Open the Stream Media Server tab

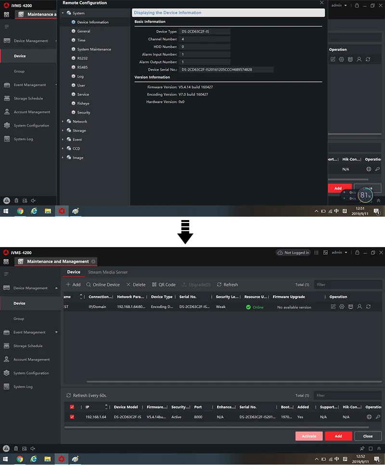(x=108, y=272)
